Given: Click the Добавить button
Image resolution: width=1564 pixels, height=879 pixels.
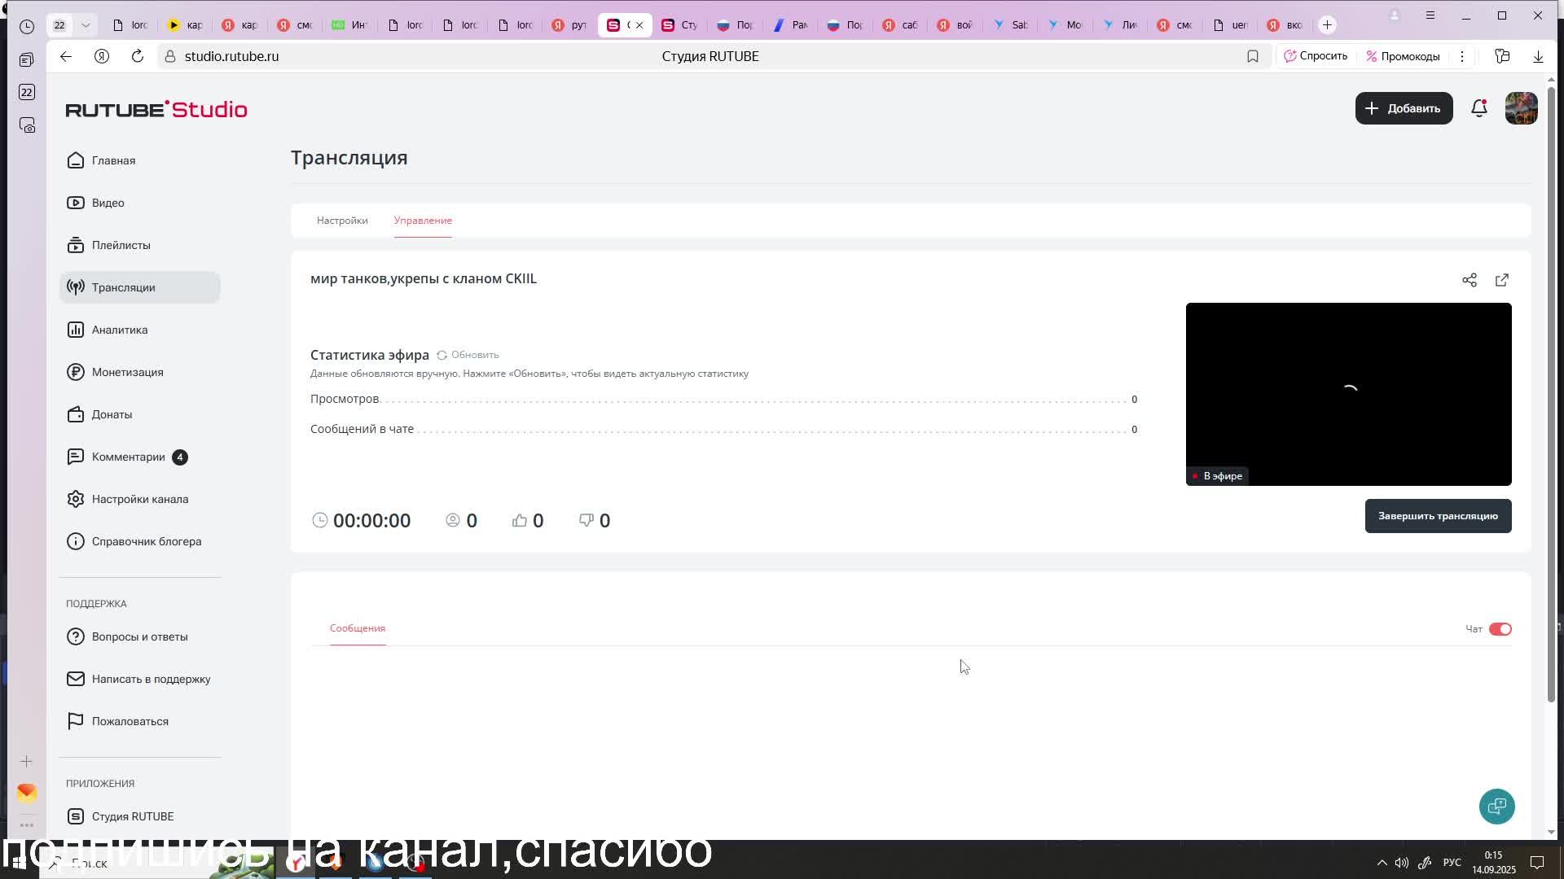Looking at the screenshot, I should pos(1404,108).
